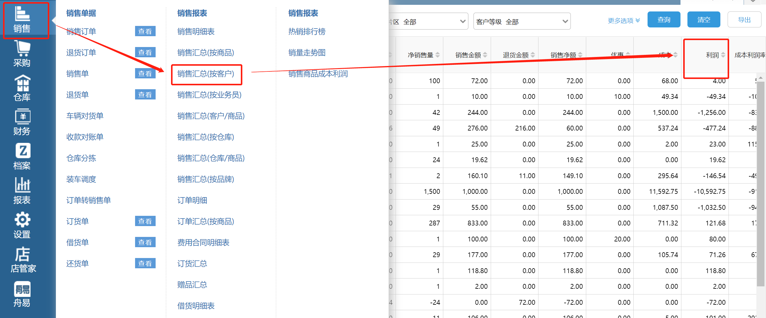This screenshot has height=318, width=766.
Task: Open the 销售 sidebar module
Action: pyautogui.click(x=22, y=20)
